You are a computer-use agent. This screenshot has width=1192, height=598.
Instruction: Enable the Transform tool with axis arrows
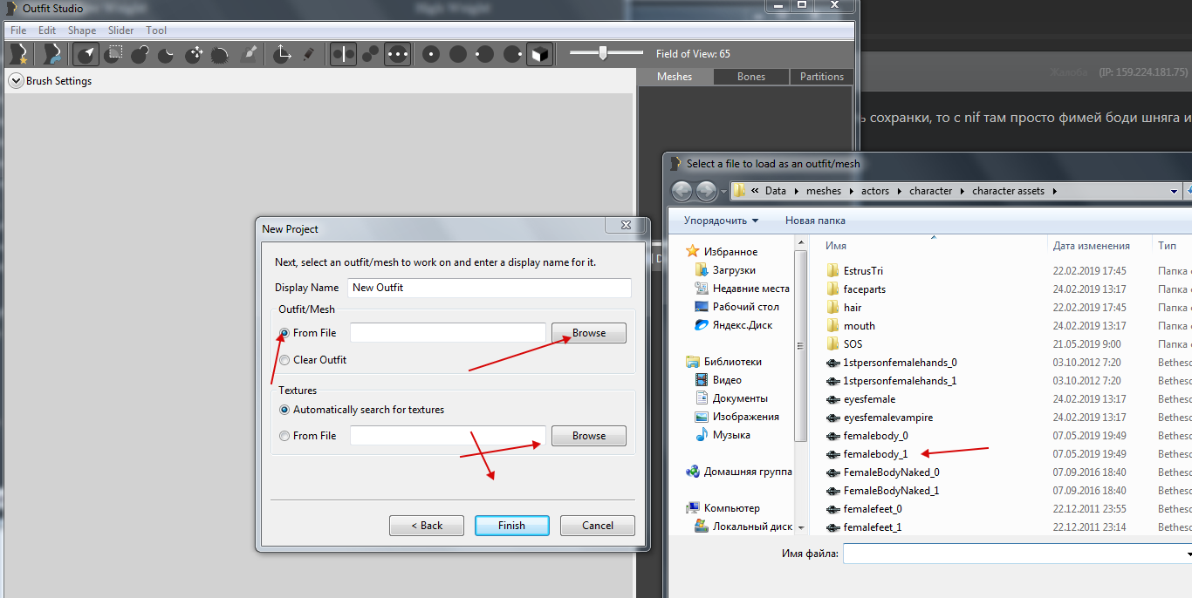pos(281,54)
